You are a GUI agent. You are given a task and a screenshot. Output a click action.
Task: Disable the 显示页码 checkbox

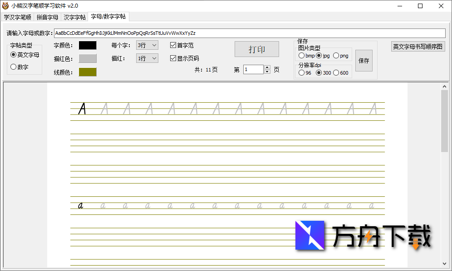pyautogui.click(x=173, y=58)
